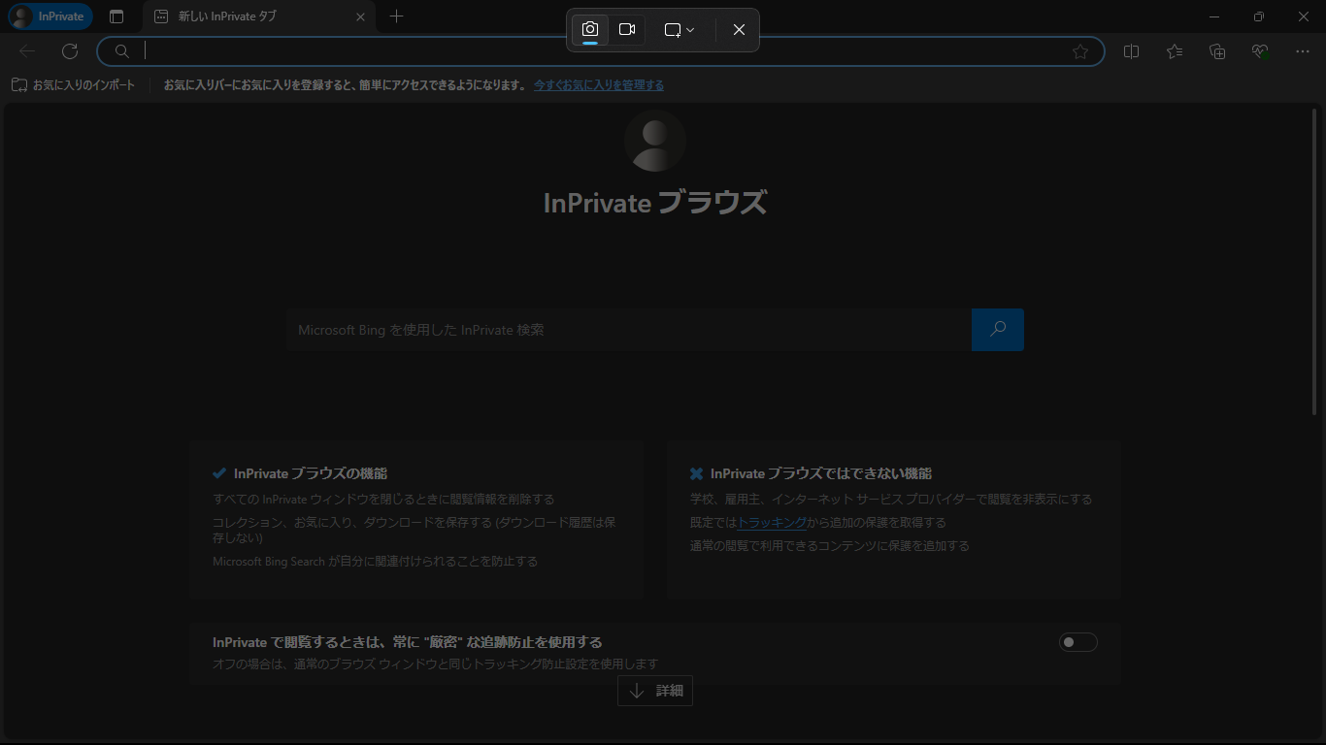This screenshot has width=1326, height=745.
Task: Click the InPrivate ブラウズの機能 heading
Action: click(311, 473)
